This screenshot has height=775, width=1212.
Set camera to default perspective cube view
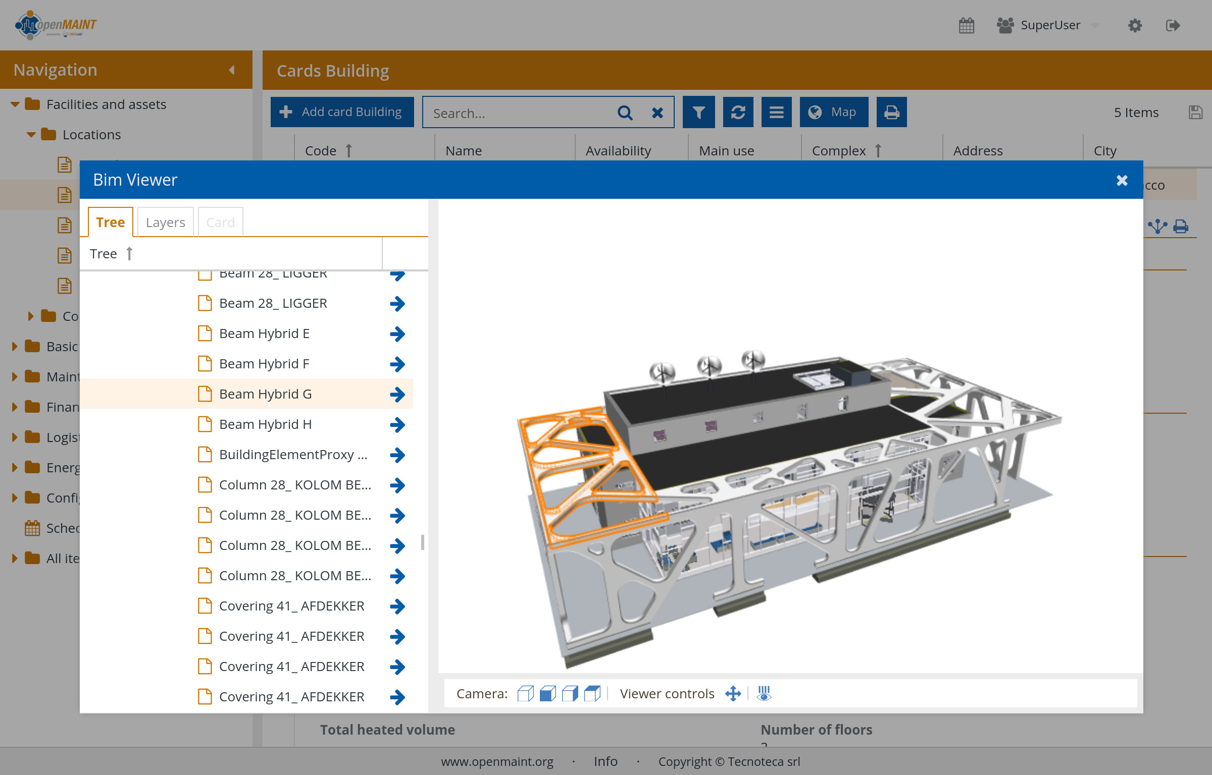(525, 694)
